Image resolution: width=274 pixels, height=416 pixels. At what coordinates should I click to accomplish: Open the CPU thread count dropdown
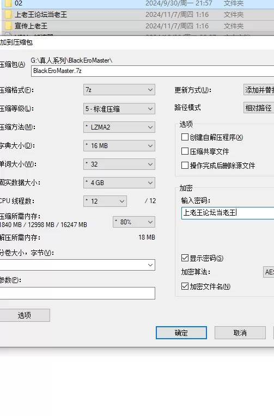click(105, 201)
